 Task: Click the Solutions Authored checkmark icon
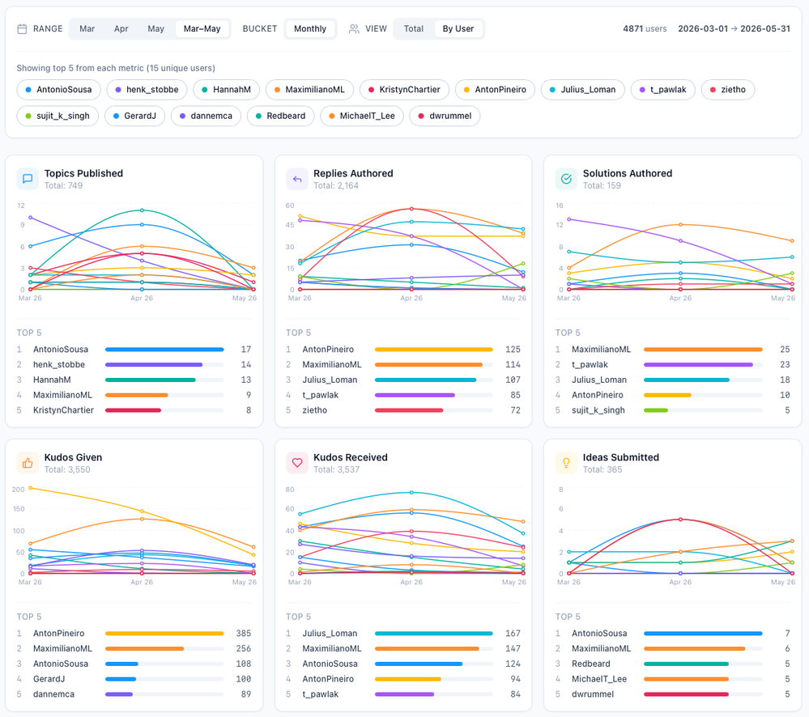click(566, 179)
